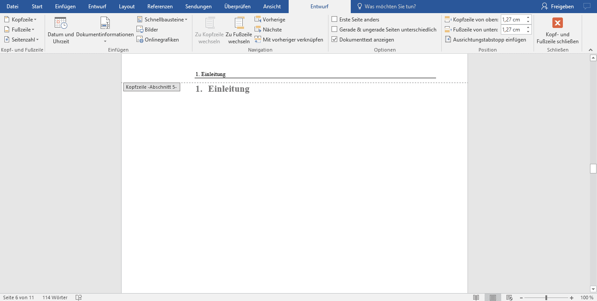
Task: Switch to the Ansicht tab
Action: tap(272, 7)
